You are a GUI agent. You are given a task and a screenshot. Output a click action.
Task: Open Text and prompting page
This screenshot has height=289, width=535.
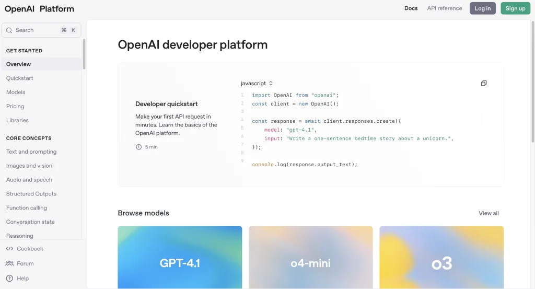pyautogui.click(x=31, y=152)
